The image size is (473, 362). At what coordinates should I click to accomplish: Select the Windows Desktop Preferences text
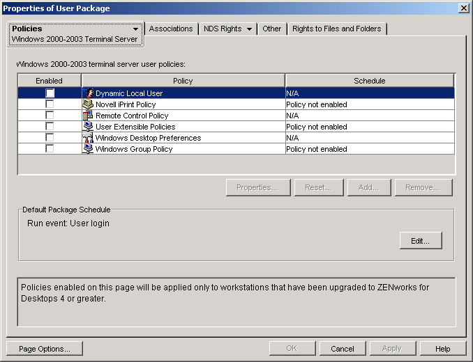coord(148,138)
